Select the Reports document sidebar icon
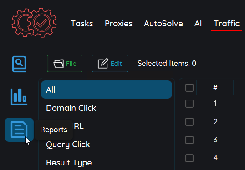Image resolution: width=245 pixels, height=170 pixels. (x=19, y=130)
